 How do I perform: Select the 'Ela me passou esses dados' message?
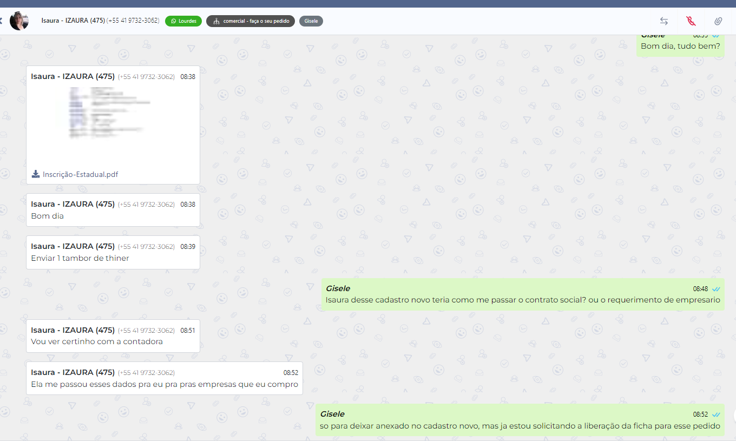click(x=165, y=384)
